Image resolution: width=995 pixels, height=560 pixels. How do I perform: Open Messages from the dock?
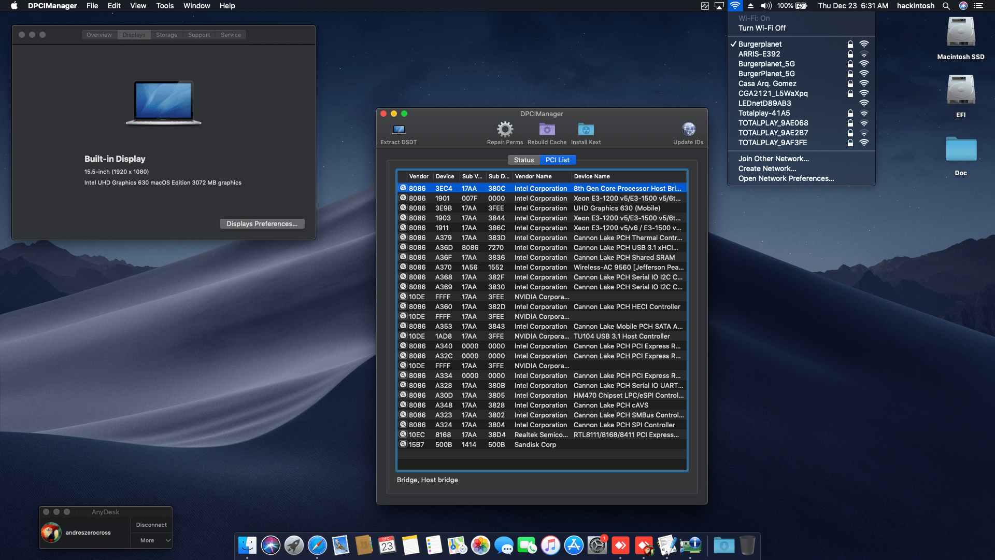[x=504, y=545]
